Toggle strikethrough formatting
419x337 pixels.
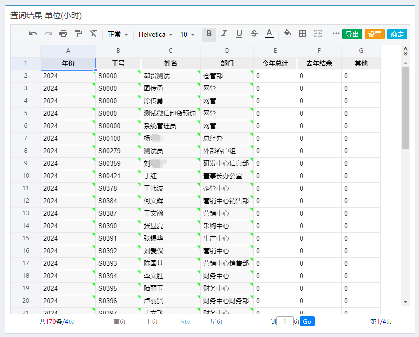tap(254, 34)
